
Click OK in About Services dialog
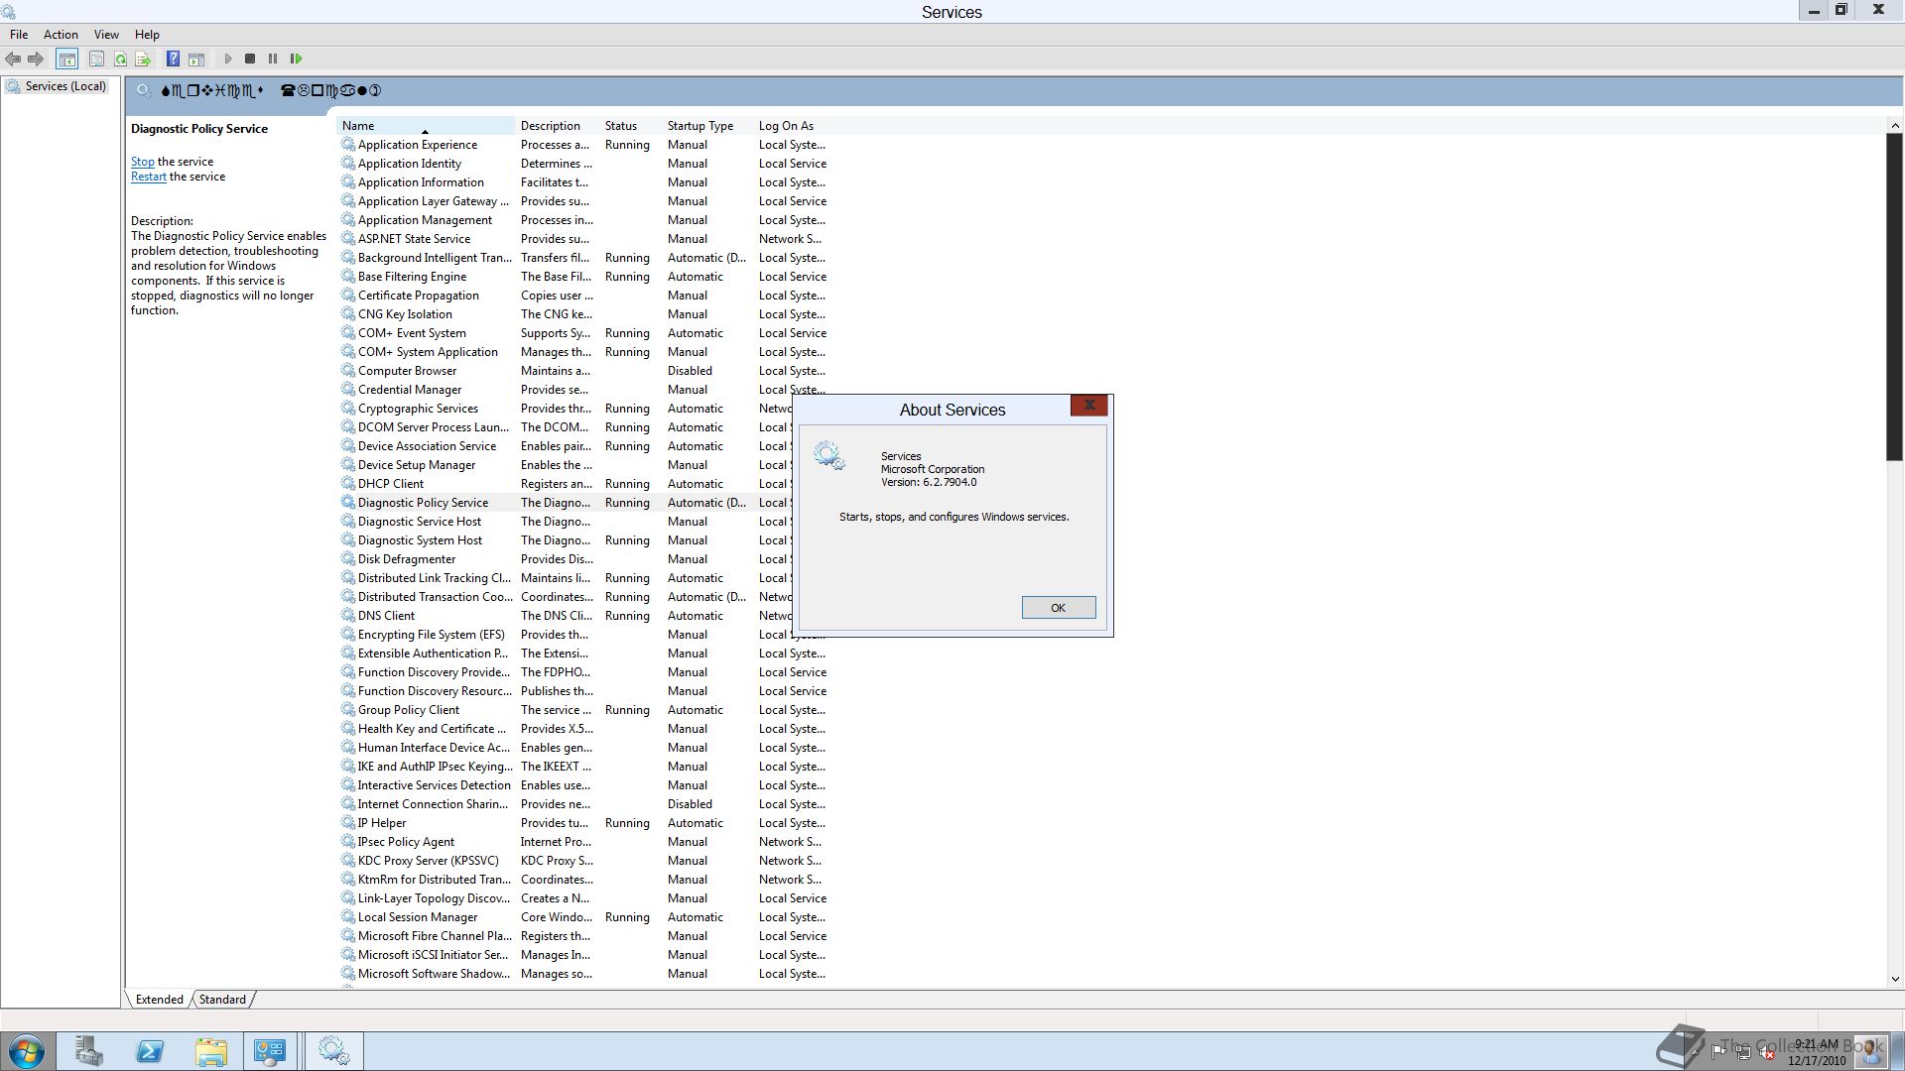coord(1058,608)
